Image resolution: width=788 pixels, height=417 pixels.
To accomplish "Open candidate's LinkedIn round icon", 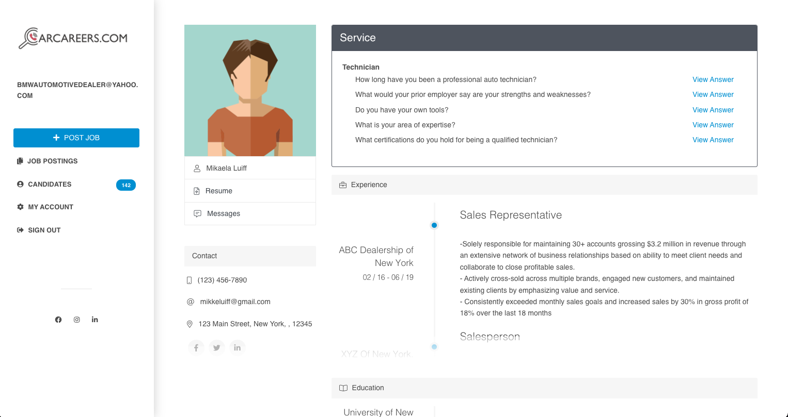I will pyautogui.click(x=238, y=348).
